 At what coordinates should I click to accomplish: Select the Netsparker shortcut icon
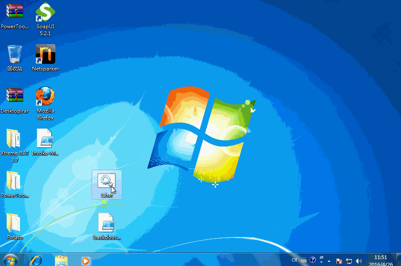[45, 58]
